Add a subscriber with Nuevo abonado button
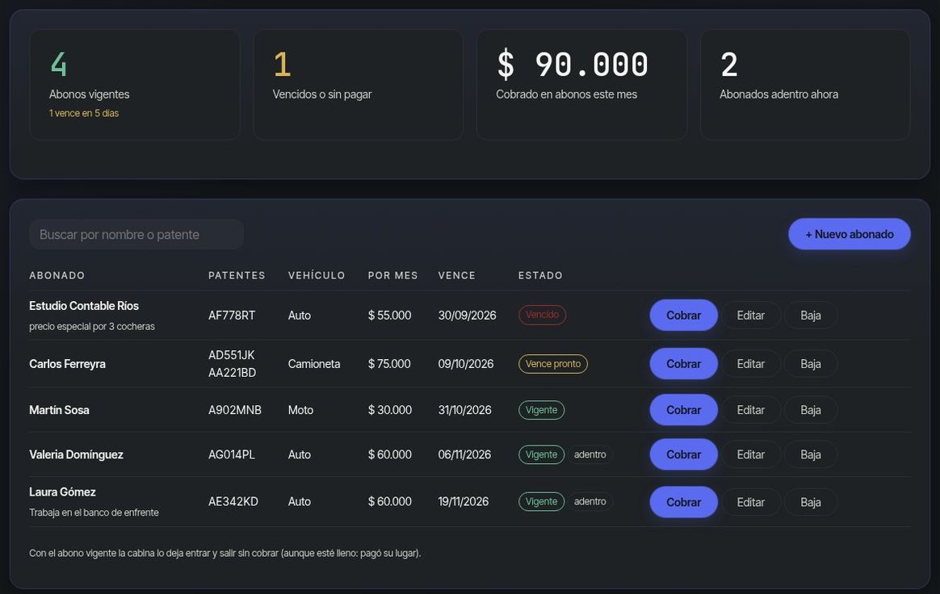940x594 pixels. click(849, 234)
